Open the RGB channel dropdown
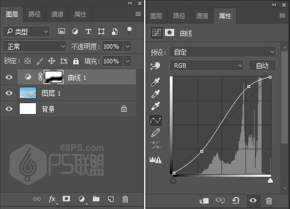This screenshot has width=290, height=209. point(206,65)
